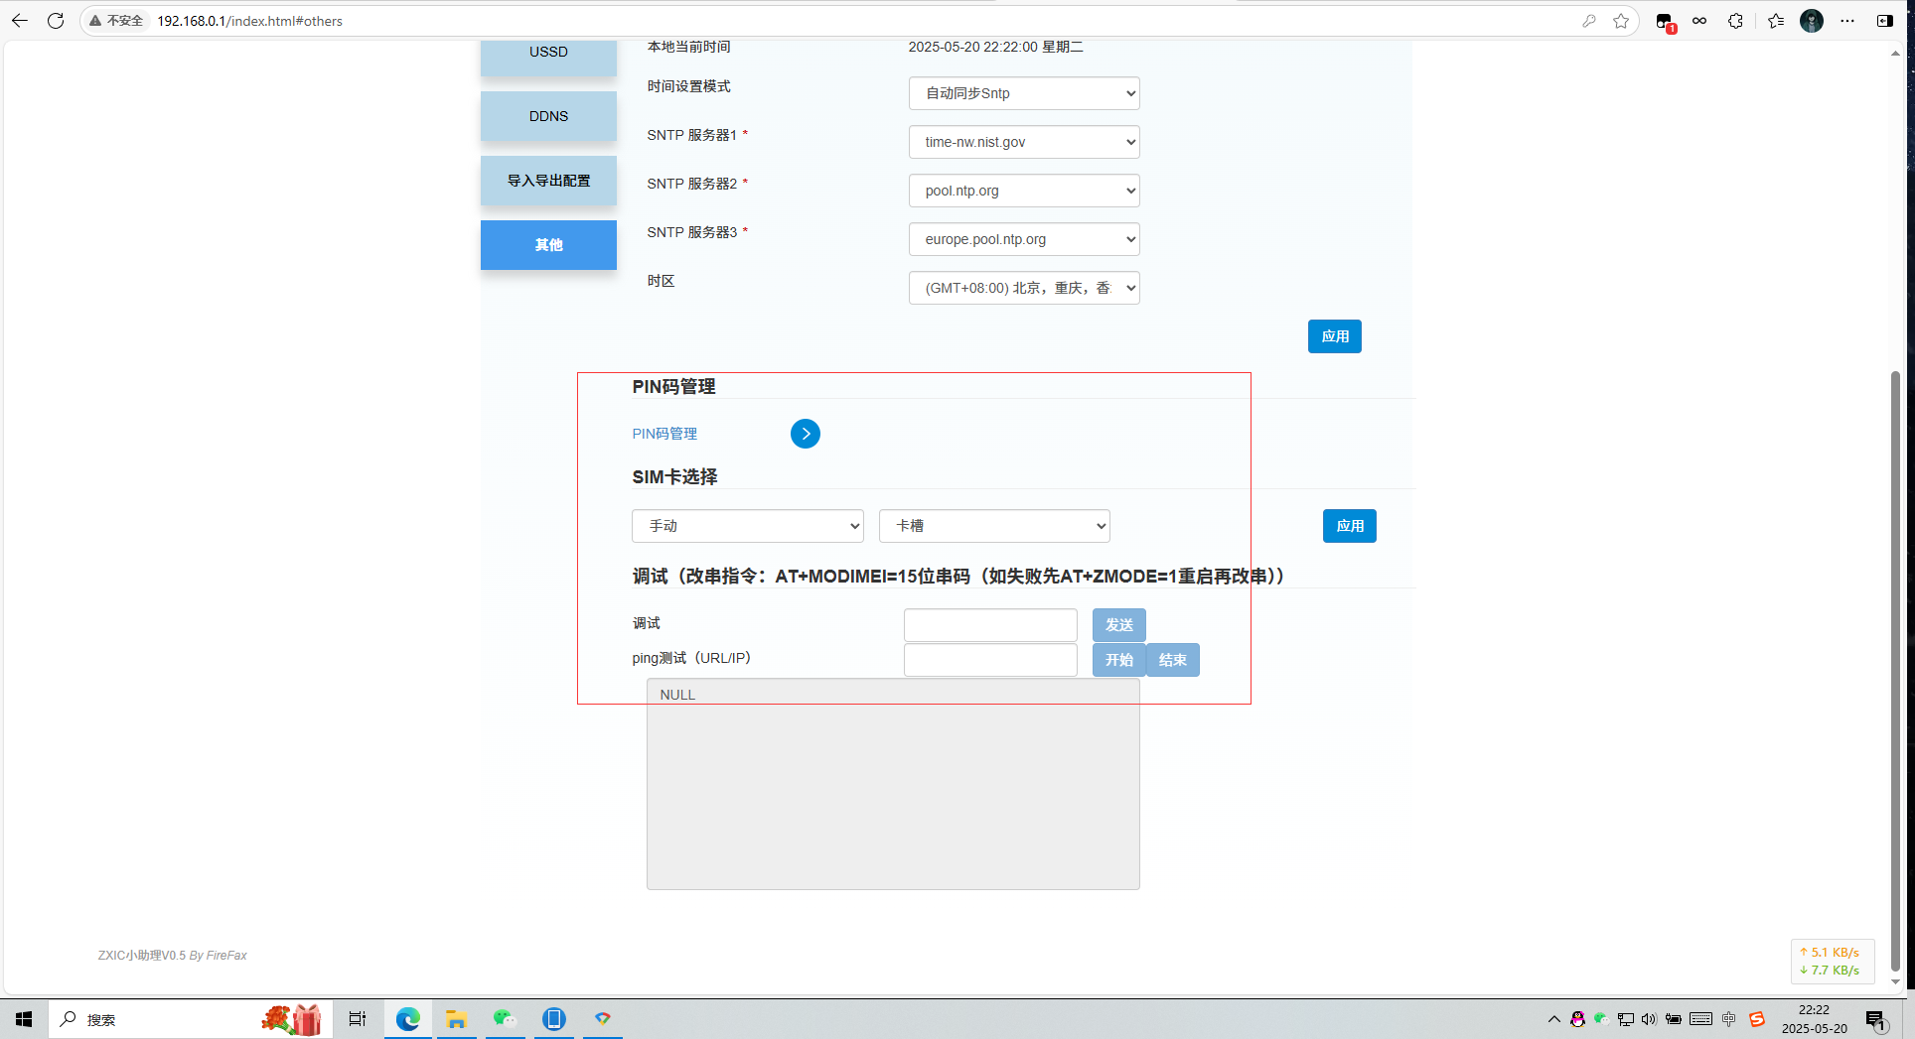Screen dimensions: 1915x1039
Task: Expand the 时间设置模式 dropdown
Action: pos(1023,93)
